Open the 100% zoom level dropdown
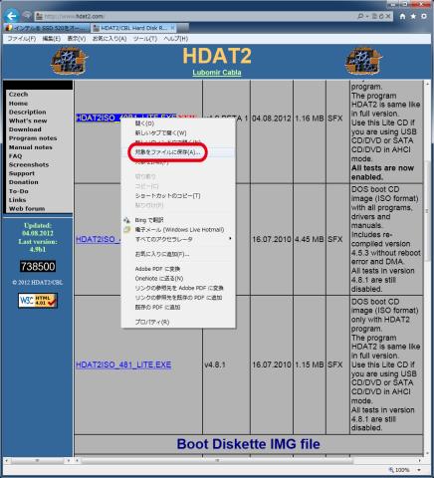Image resolution: width=434 pixels, height=478 pixels. tap(419, 470)
